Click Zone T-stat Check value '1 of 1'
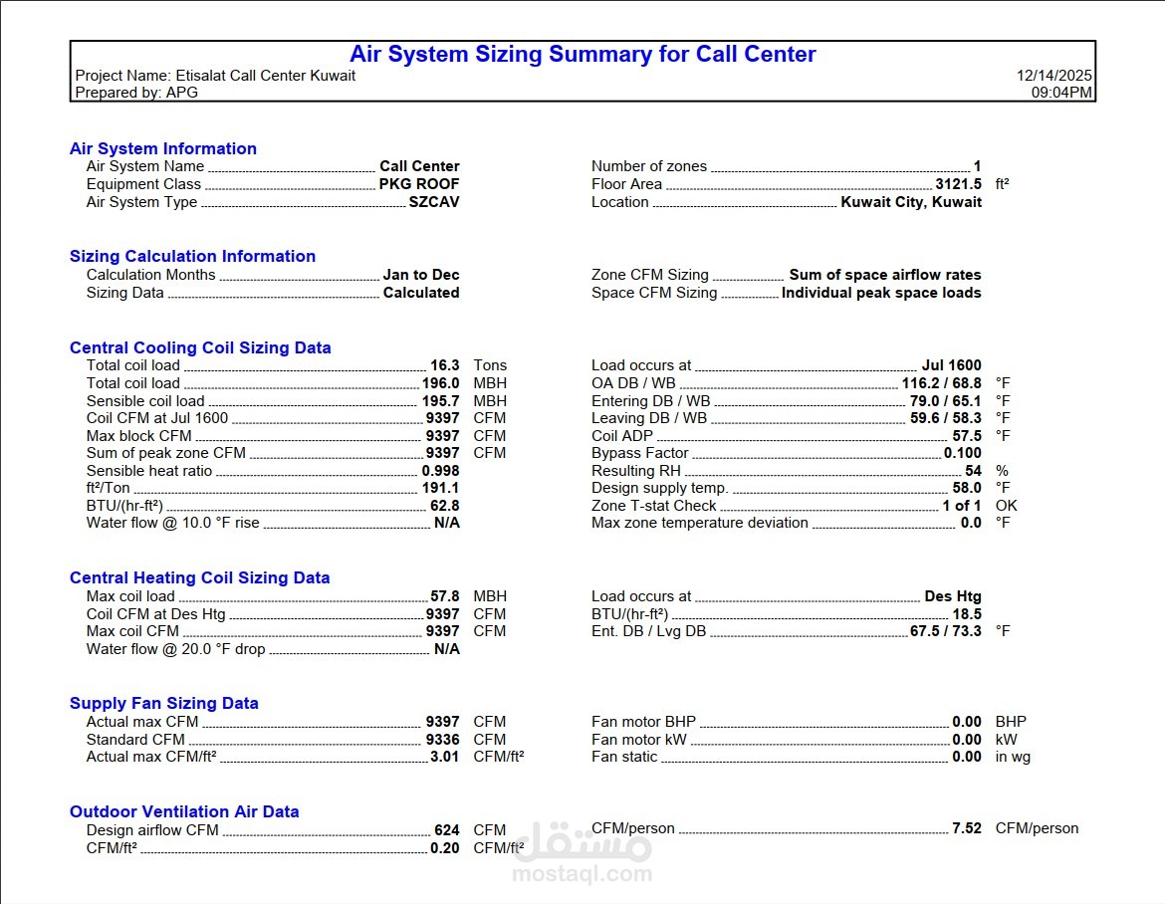This screenshot has width=1165, height=904. coord(962,506)
